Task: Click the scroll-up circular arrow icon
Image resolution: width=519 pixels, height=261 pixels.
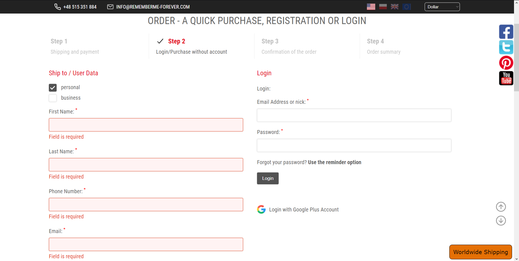Action: pyautogui.click(x=501, y=207)
